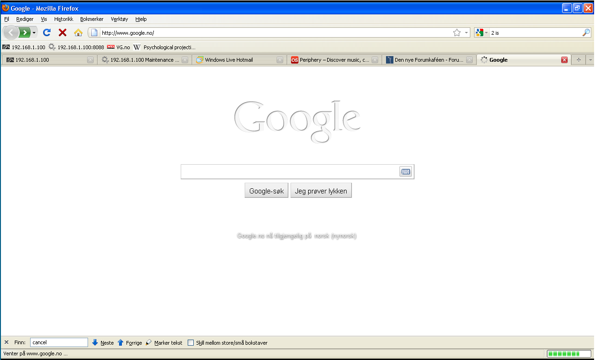This screenshot has height=360, width=595.
Task: Close the Maintenance tab
Action: click(185, 60)
